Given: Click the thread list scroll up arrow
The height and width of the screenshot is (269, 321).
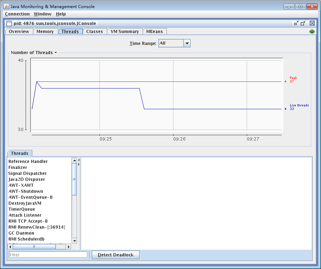Looking at the screenshot, I should pos(75,160).
